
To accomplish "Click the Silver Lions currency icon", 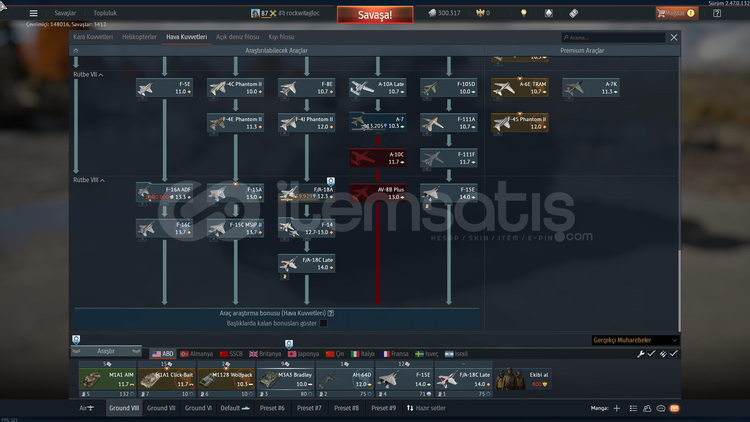I will pyautogui.click(x=432, y=13).
